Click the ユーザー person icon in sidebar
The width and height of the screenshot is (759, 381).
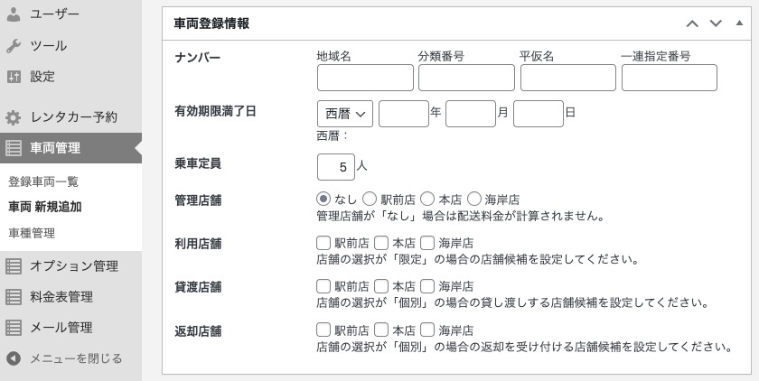(x=14, y=14)
